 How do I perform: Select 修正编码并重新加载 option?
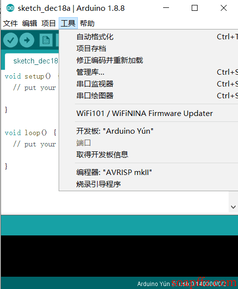click(x=148, y=60)
